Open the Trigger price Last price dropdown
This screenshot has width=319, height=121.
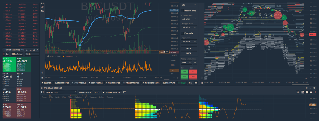pyautogui.click(x=189, y=41)
